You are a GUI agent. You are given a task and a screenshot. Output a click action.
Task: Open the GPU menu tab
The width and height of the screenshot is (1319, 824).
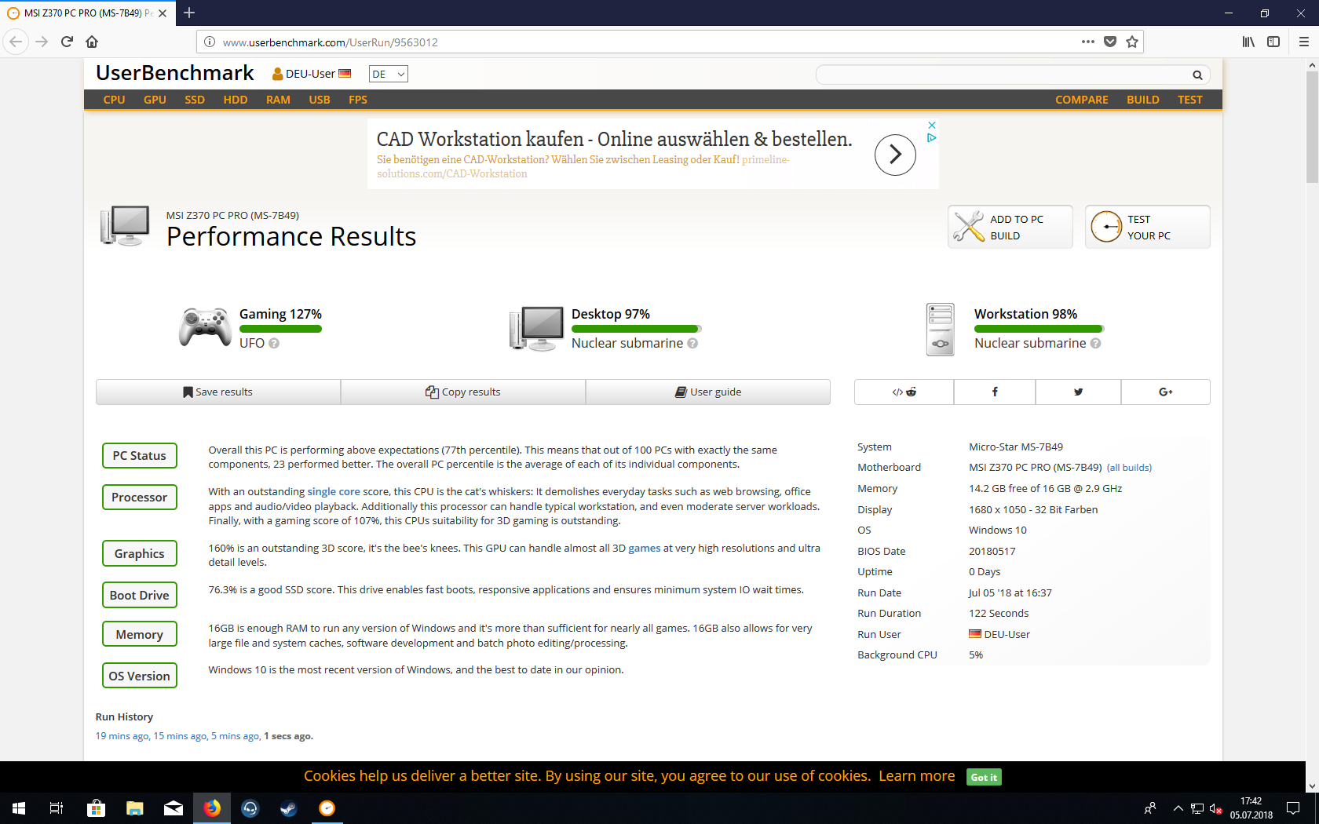[x=155, y=100]
